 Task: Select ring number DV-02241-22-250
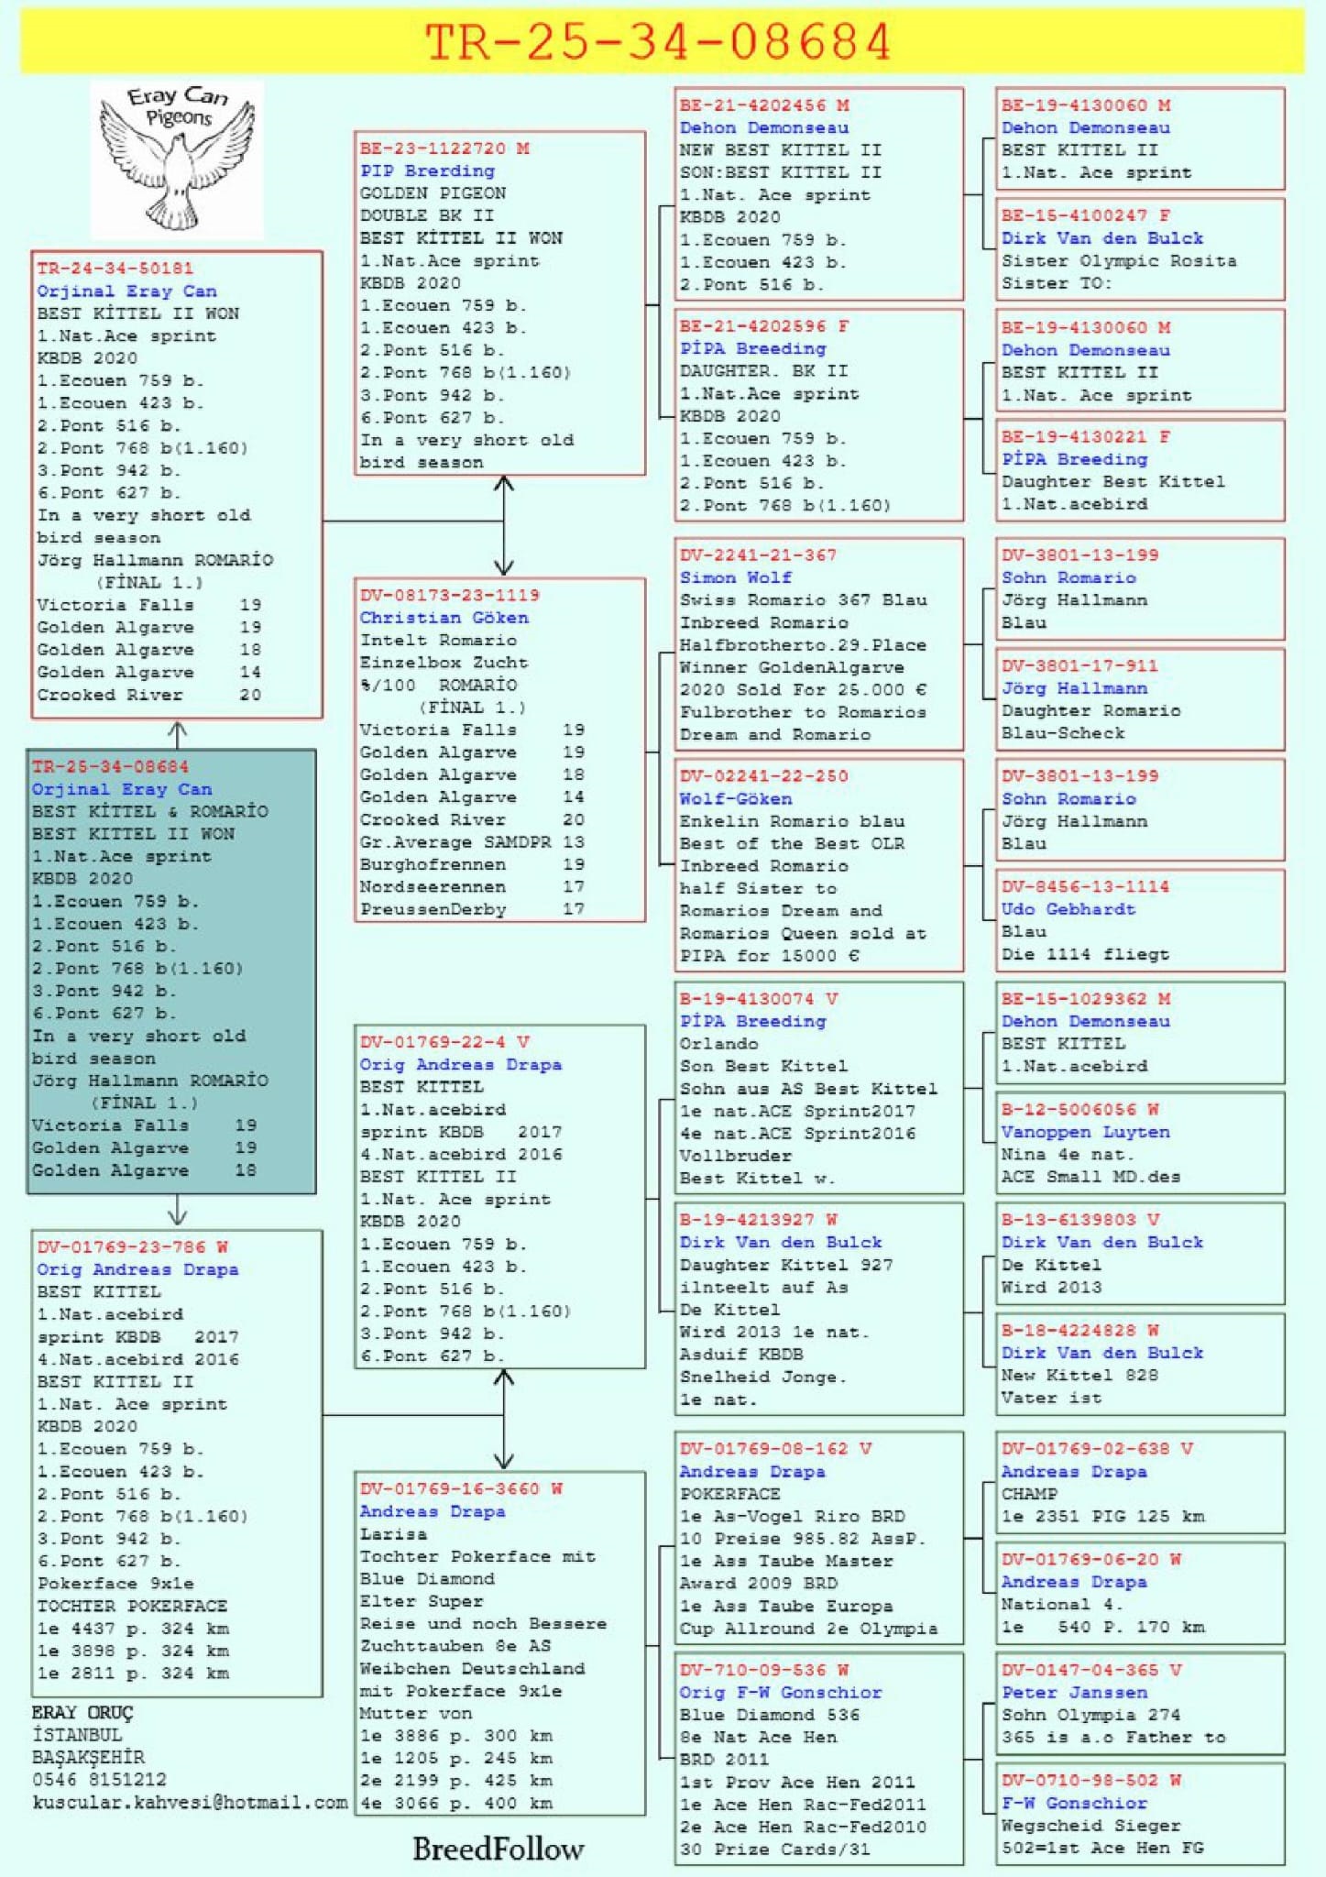[x=764, y=775]
